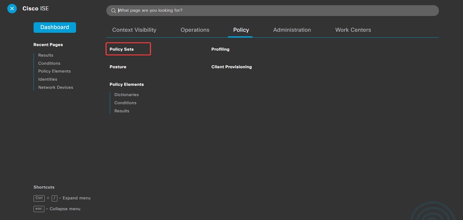Click the Ctrl key hint
Viewport: 463px width, 220px height.
click(x=39, y=198)
